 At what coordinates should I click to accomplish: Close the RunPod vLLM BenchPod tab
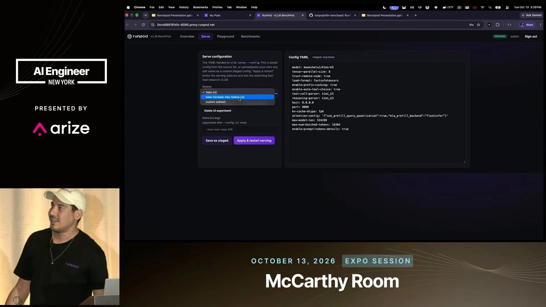click(x=303, y=15)
